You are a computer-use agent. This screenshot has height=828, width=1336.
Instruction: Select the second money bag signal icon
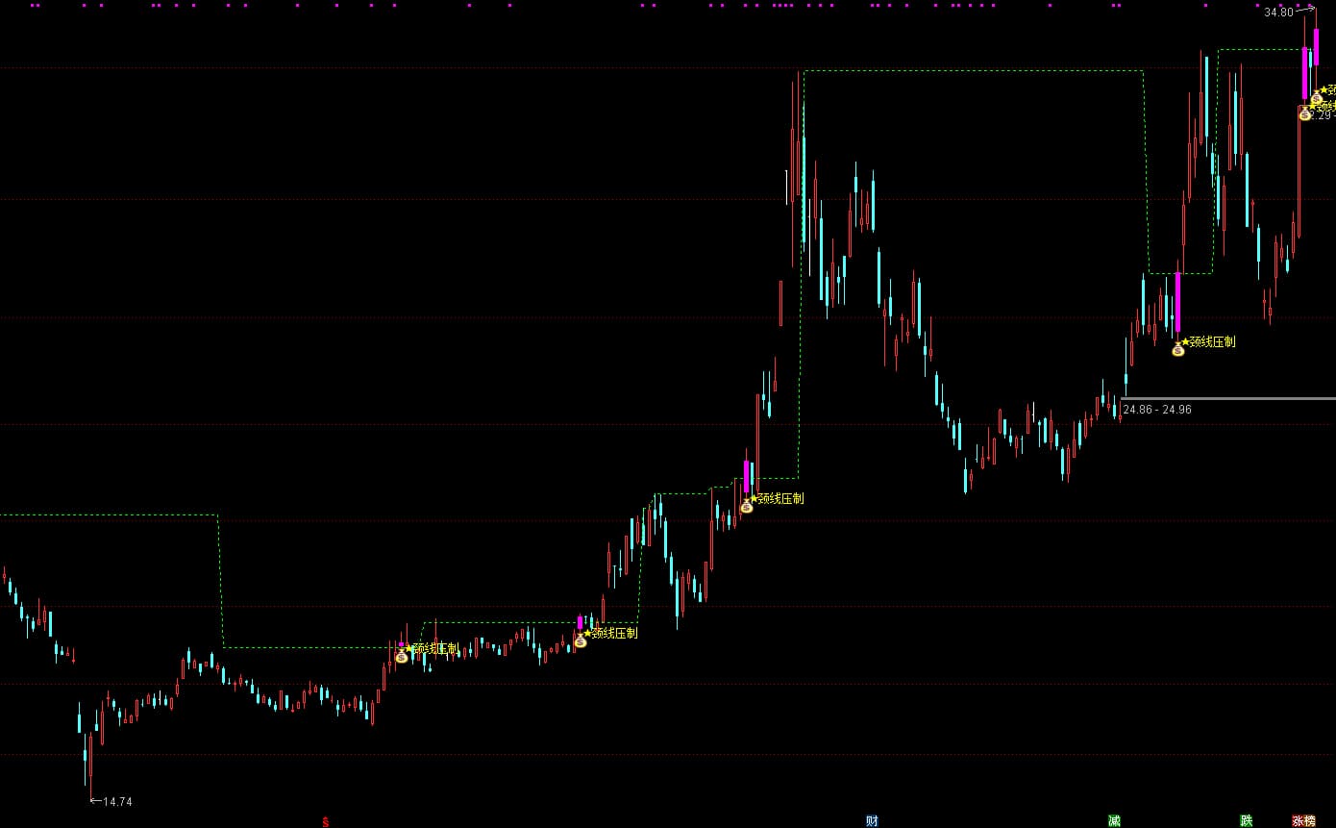click(x=581, y=640)
